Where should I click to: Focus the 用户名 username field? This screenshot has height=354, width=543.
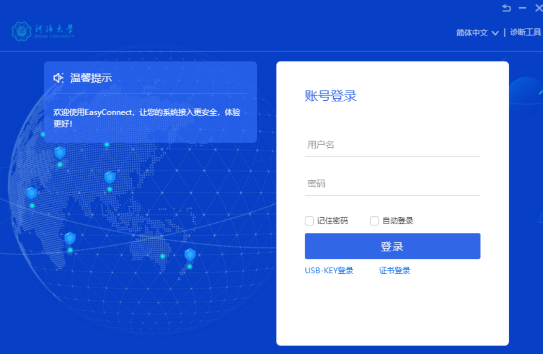click(392, 145)
